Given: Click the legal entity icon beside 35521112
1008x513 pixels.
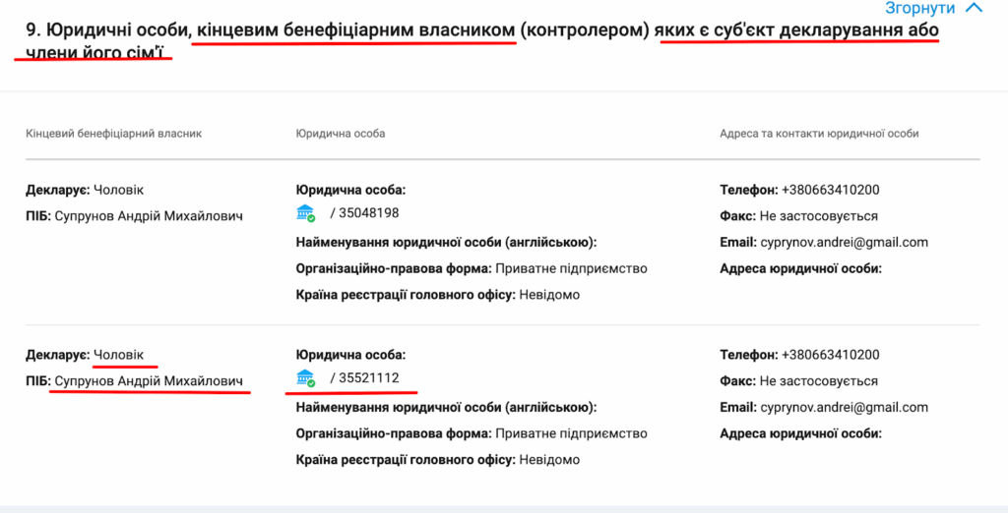Looking at the screenshot, I should click(305, 378).
